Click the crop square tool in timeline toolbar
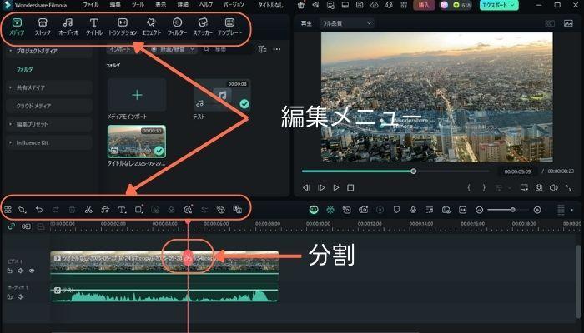Screen dimensions: 584x333 [139, 210]
